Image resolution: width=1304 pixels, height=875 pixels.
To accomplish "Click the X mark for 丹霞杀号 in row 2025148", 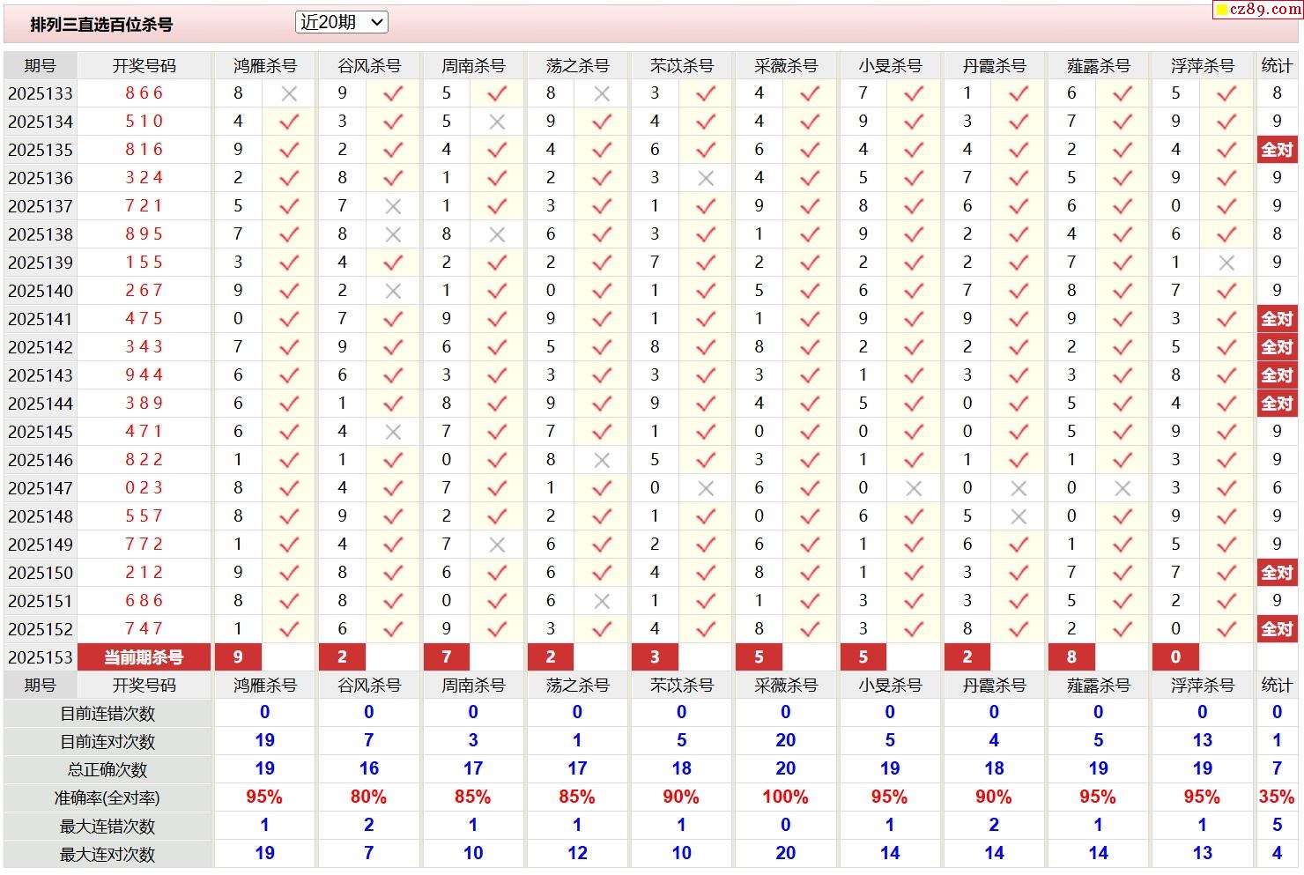I will [x=1019, y=516].
